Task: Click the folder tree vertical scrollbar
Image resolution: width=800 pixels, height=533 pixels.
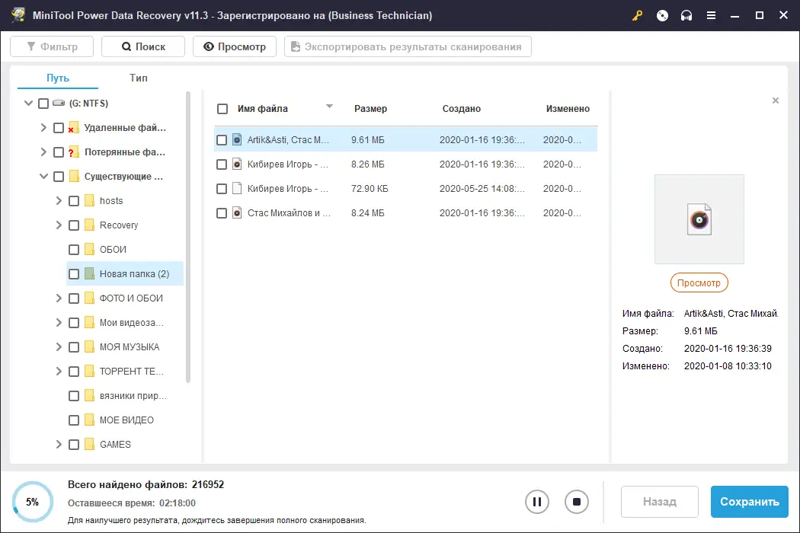Action: click(x=187, y=237)
